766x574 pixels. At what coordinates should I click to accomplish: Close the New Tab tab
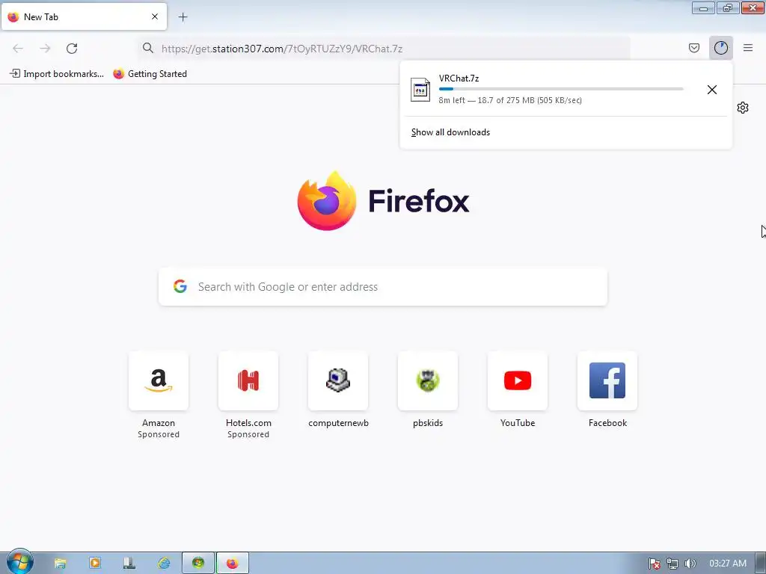point(155,16)
